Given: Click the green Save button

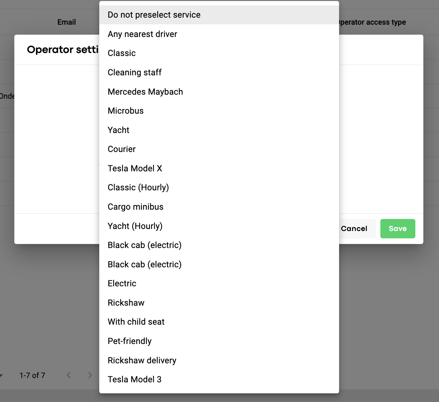Looking at the screenshot, I should (x=398, y=229).
